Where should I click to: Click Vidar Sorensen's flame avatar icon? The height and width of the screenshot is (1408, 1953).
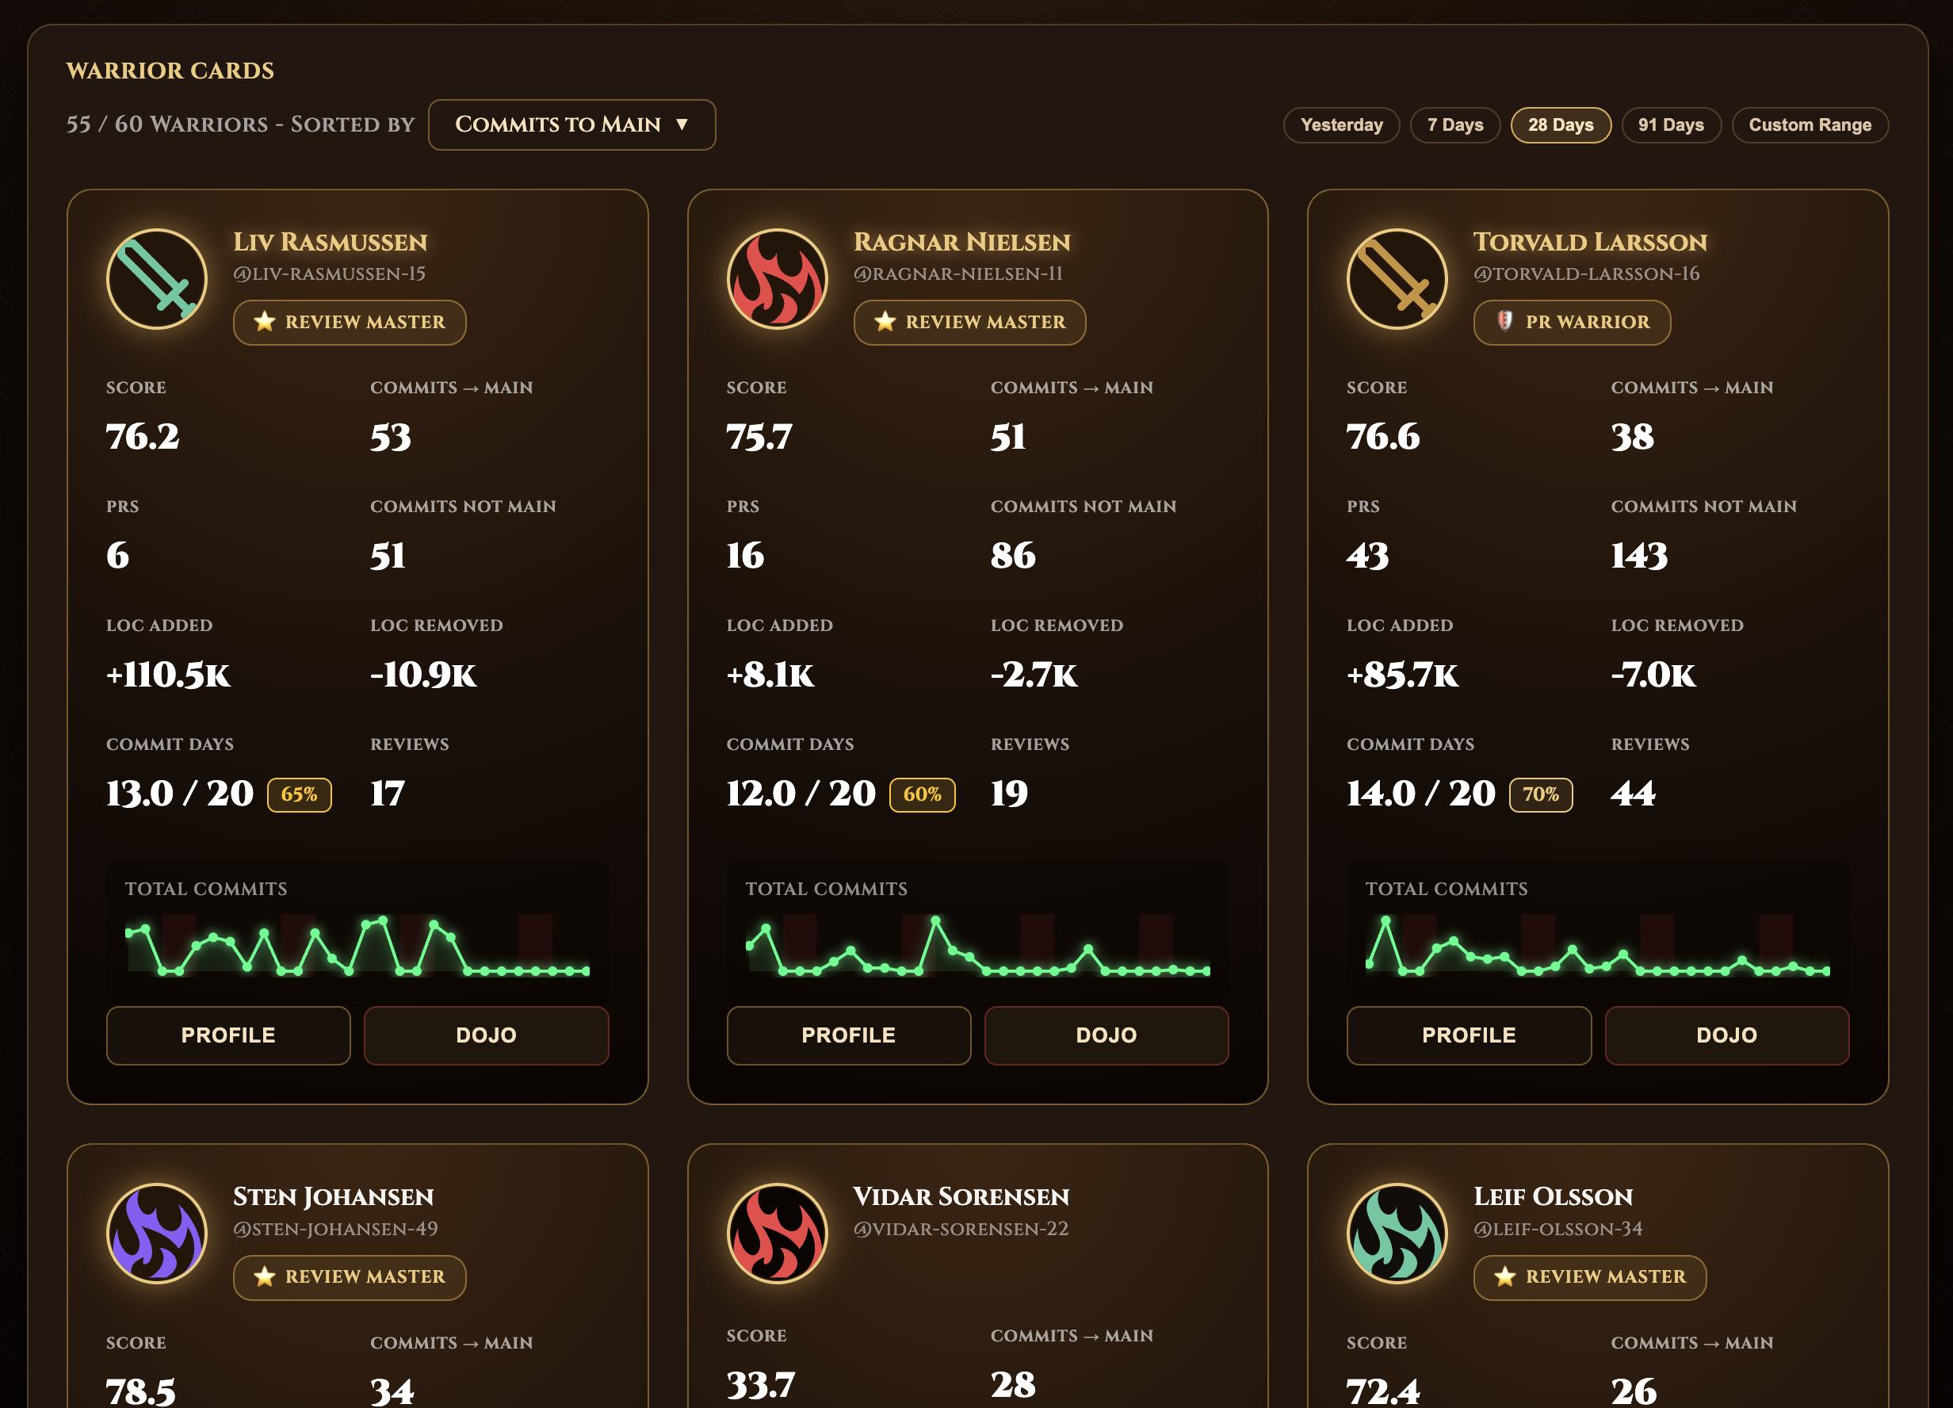778,1233
